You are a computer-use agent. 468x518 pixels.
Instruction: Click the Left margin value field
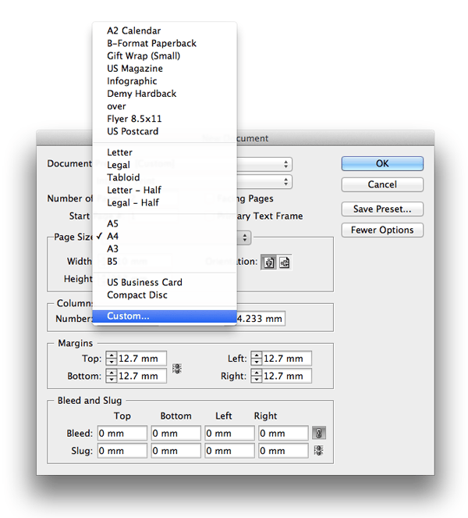pyautogui.click(x=286, y=359)
